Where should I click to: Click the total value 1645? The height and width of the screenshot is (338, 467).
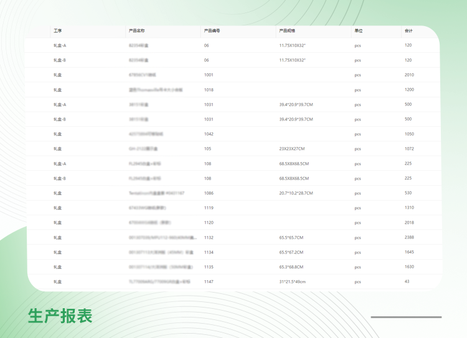pos(409,252)
